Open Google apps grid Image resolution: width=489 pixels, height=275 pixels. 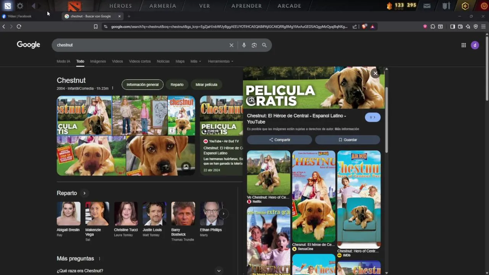[x=463, y=45]
